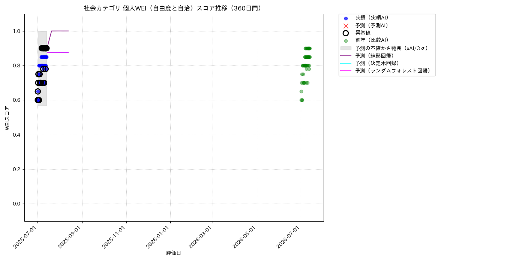Image resolution: width=525 pixels, height=262 pixels.
Task: Select legend label 予測の不確かさ範囲(xAI/3σ)
Action: pos(392,48)
